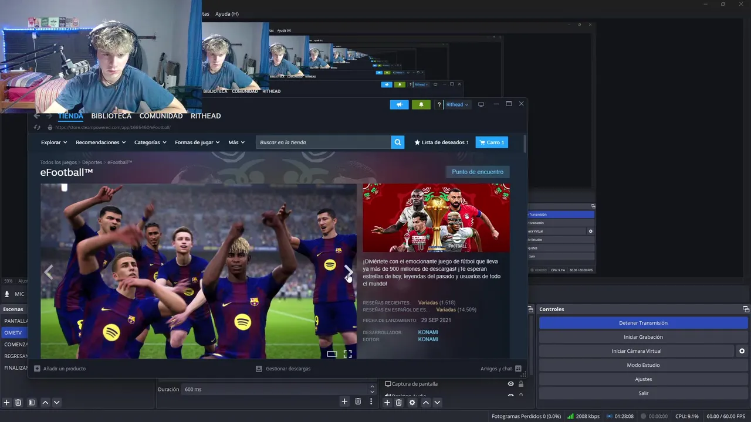Go back with Steam's back arrow

click(37, 116)
